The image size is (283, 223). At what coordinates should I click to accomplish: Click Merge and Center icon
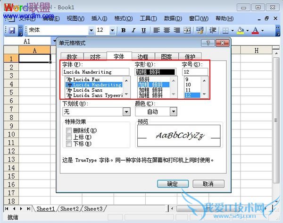click(x=187, y=30)
